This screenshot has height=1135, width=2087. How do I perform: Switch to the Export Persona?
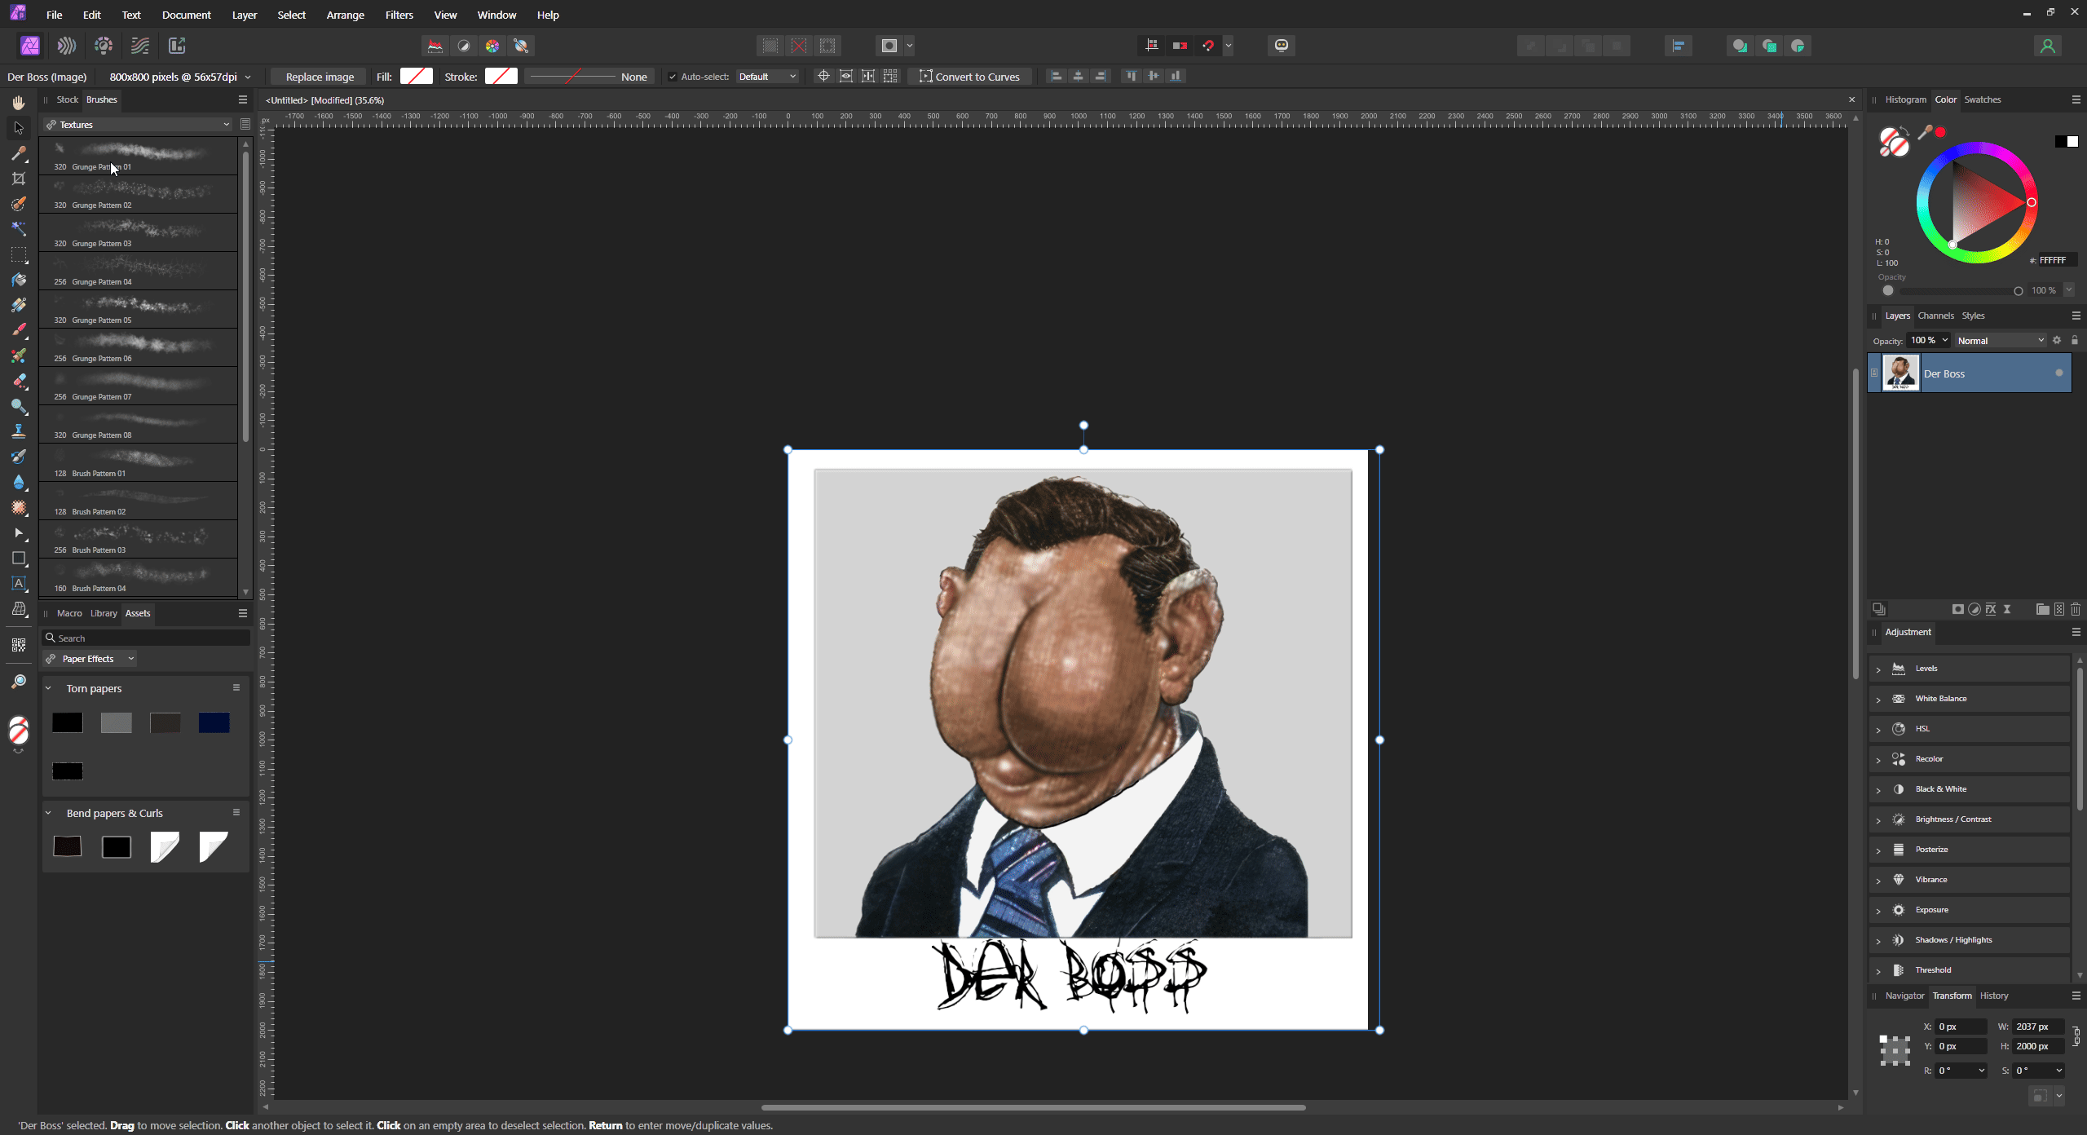[x=177, y=46]
